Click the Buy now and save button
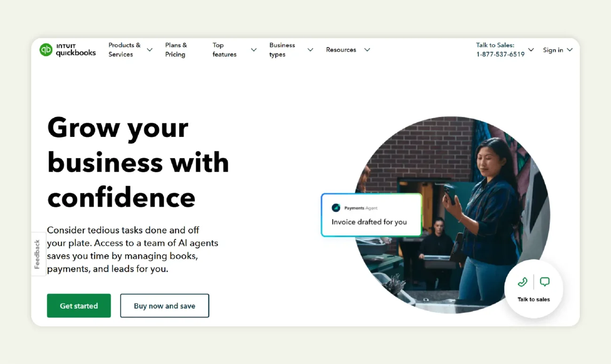Image resolution: width=611 pixels, height=364 pixels. [164, 305]
